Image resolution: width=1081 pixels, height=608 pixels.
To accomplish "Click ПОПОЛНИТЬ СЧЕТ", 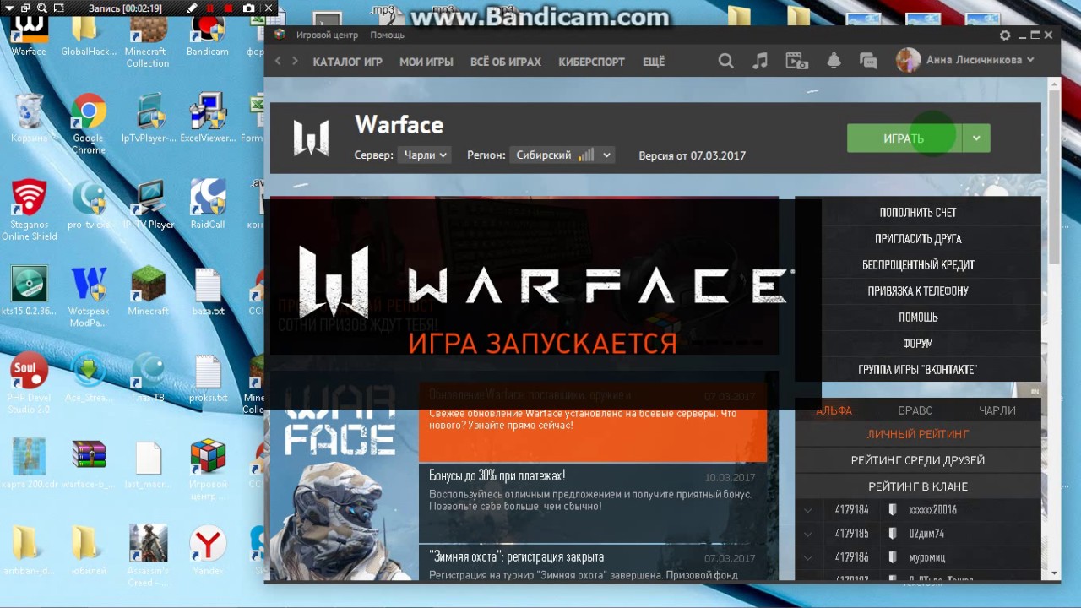I will [x=918, y=213].
